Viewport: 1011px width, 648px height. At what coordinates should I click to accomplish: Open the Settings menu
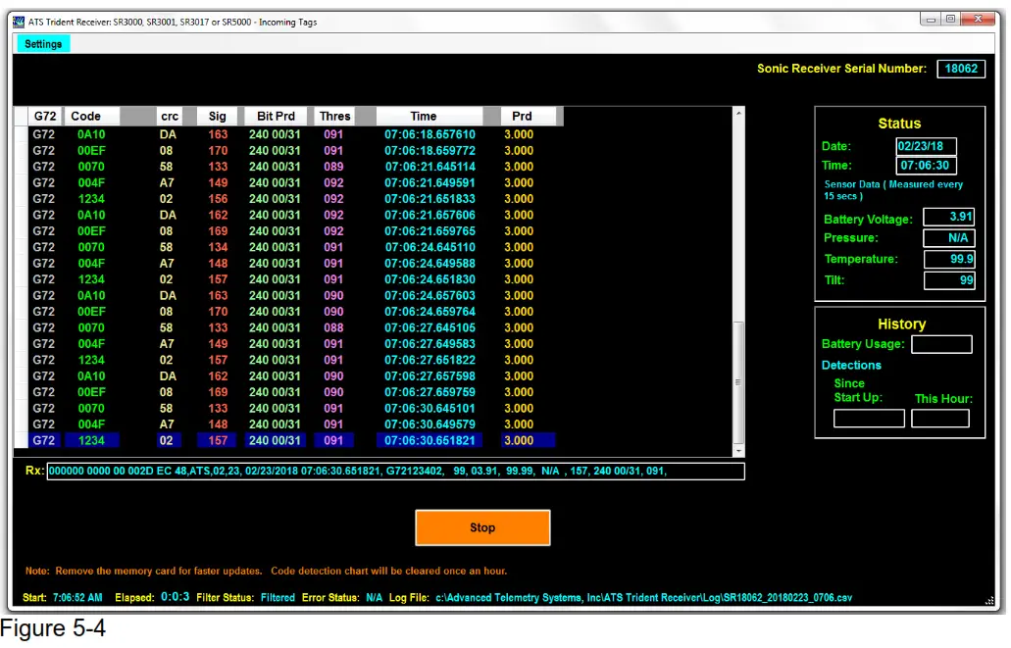coord(43,44)
